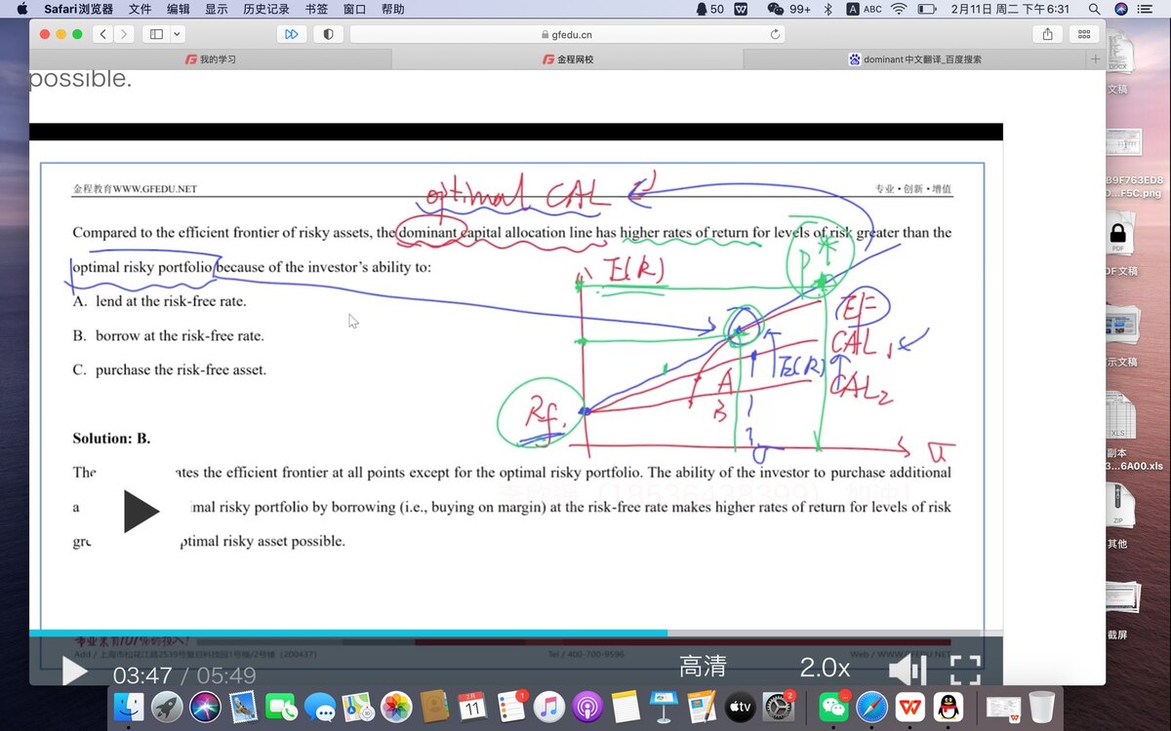The height and width of the screenshot is (731, 1171).
Task: Go forward one page in Safari
Action: click(125, 34)
